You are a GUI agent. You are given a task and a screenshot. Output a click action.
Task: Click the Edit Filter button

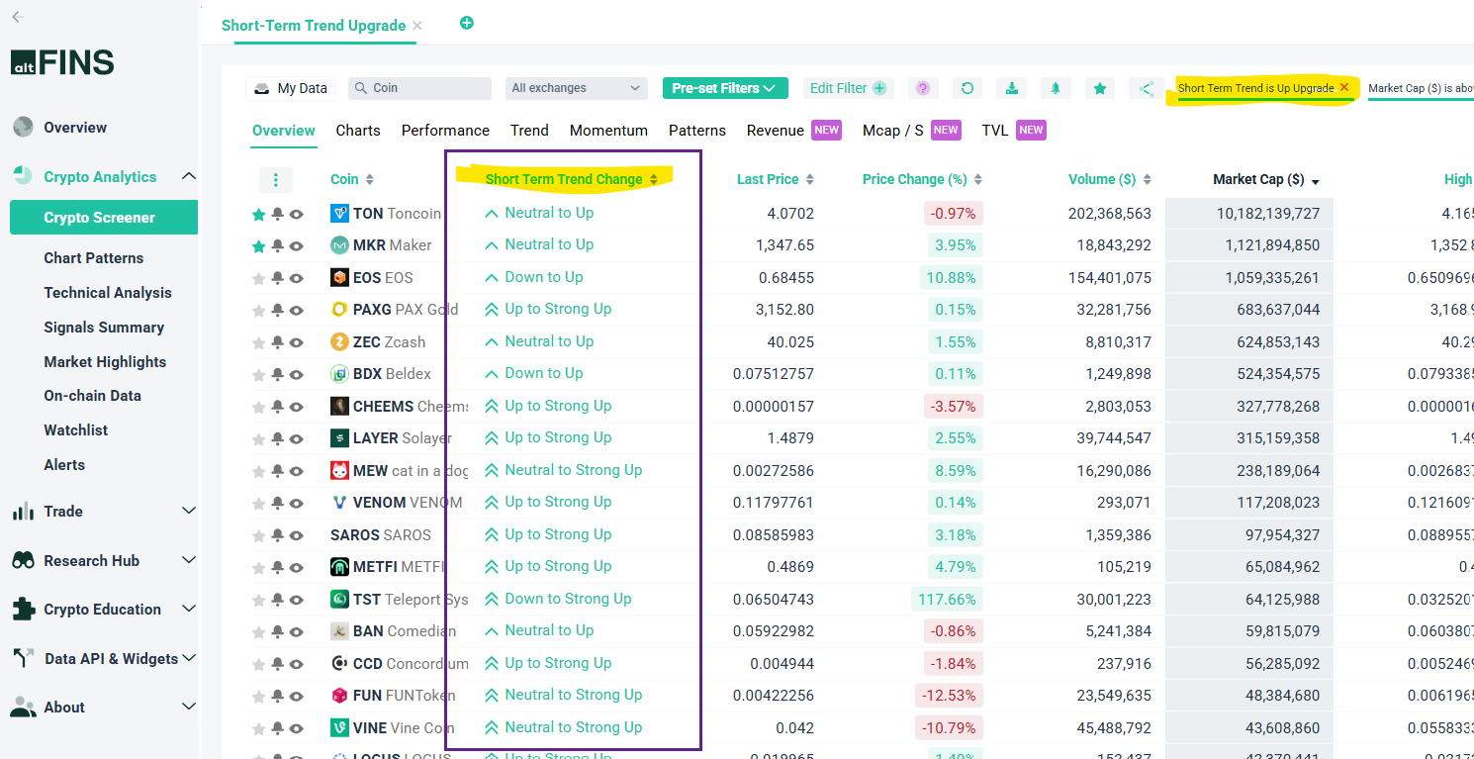(x=848, y=88)
